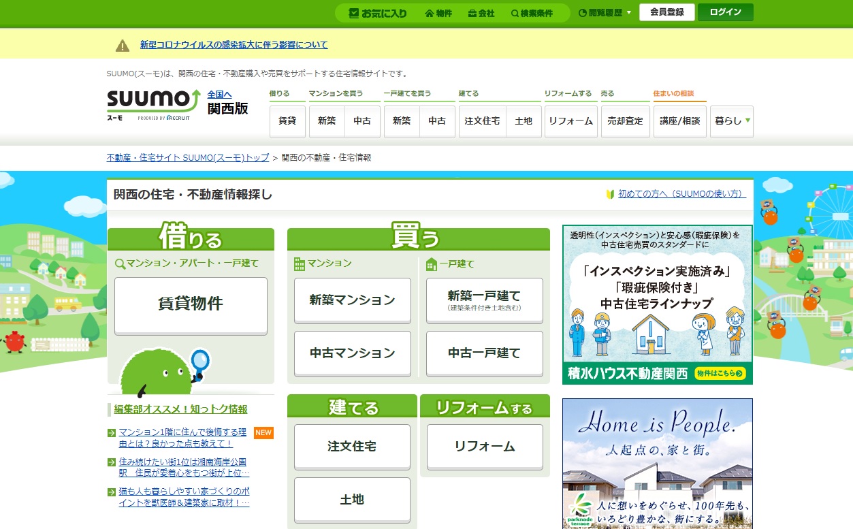
Task: Click the 建てる section header
Action: click(x=352, y=406)
